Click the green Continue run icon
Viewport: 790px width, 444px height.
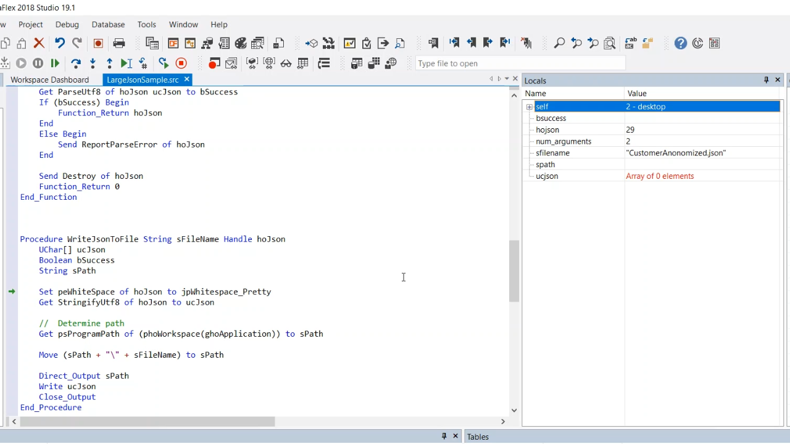click(x=55, y=63)
